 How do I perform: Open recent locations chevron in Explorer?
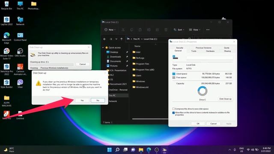pos(116,39)
